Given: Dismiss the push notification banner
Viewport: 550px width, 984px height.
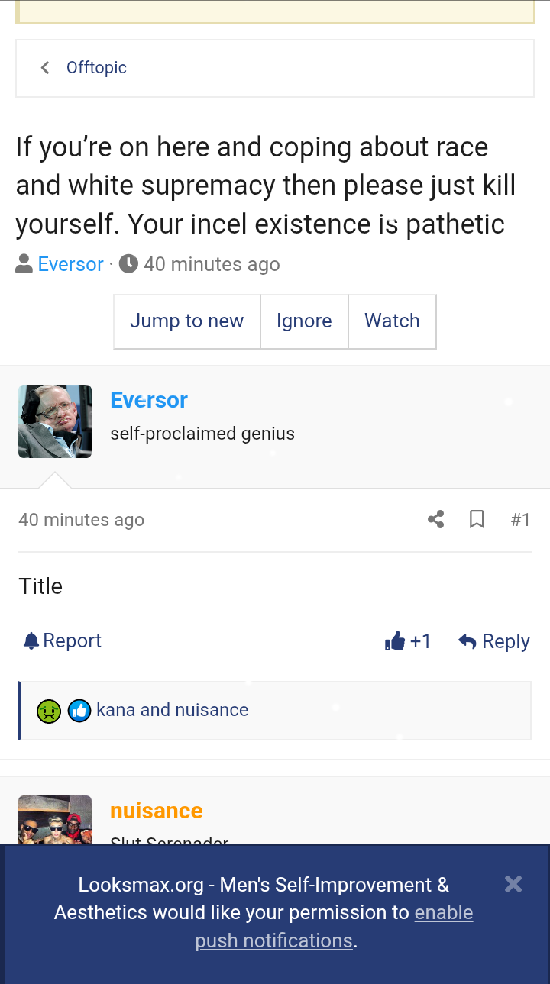Looking at the screenshot, I should 513,884.
